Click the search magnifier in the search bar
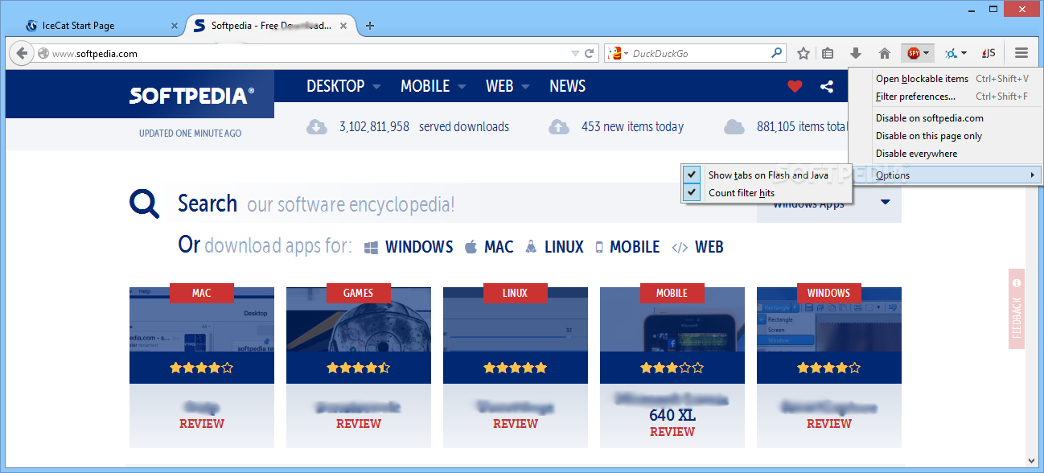The width and height of the screenshot is (1044, 473). [x=777, y=53]
